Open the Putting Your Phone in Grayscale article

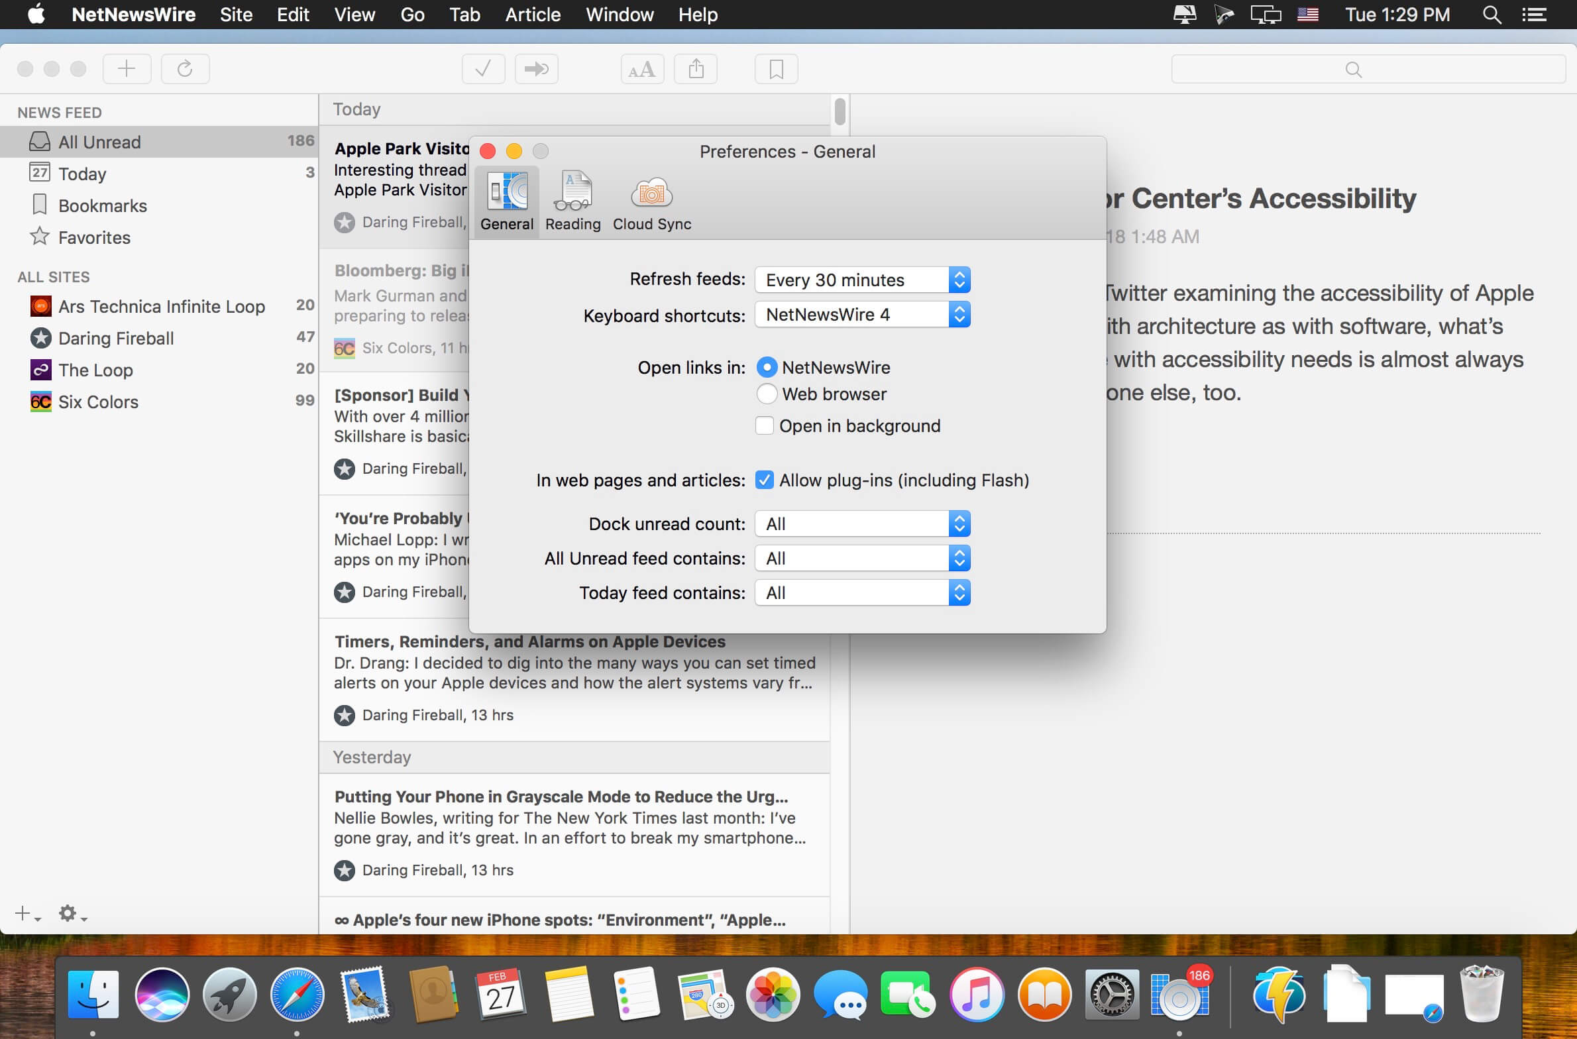point(574,835)
